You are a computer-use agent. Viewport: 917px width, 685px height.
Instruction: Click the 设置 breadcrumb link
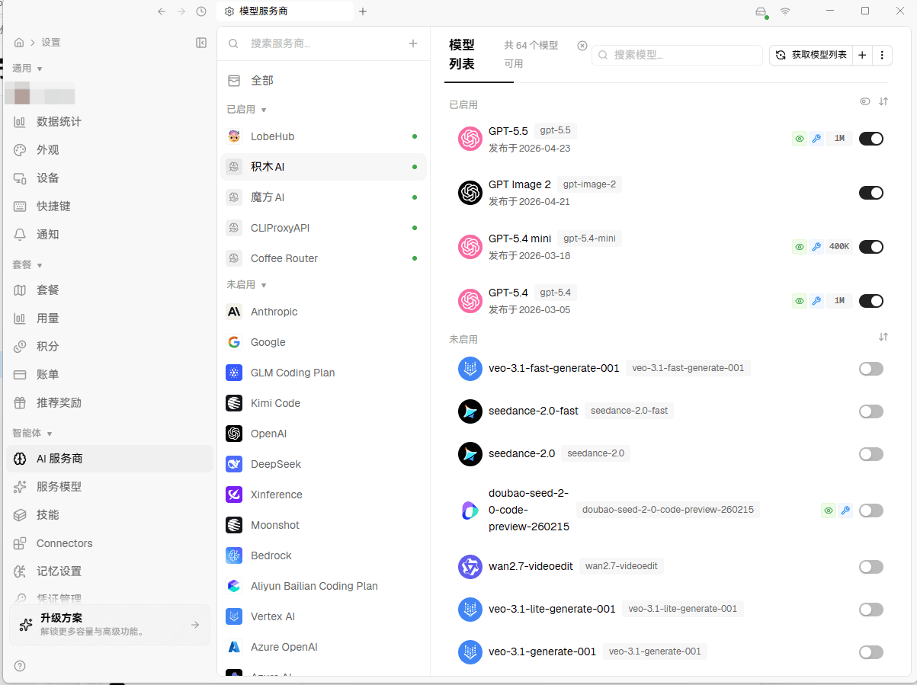[51, 43]
